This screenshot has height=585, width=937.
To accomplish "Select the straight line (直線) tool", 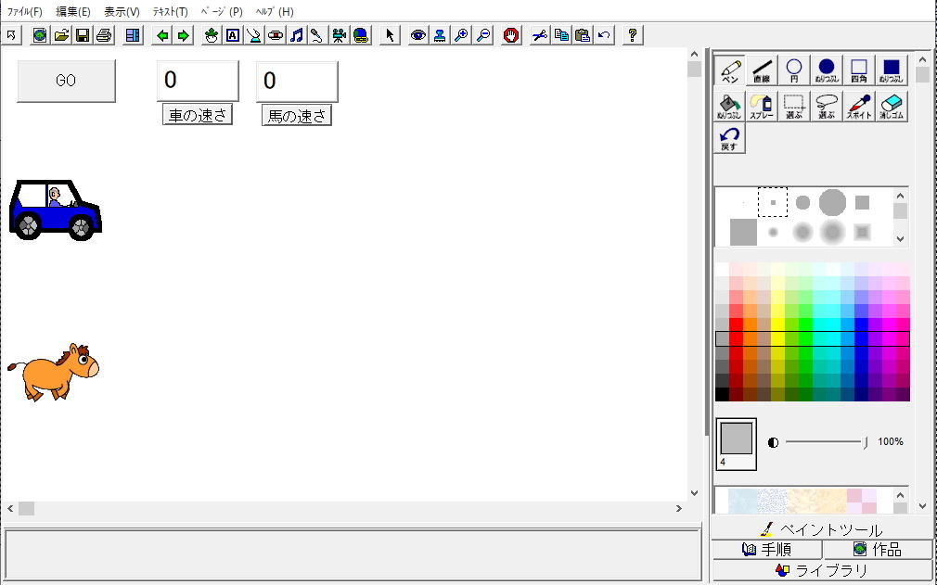I will coord(762,70).
